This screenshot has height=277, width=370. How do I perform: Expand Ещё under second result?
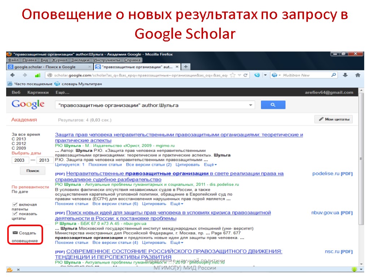[177, 204]
